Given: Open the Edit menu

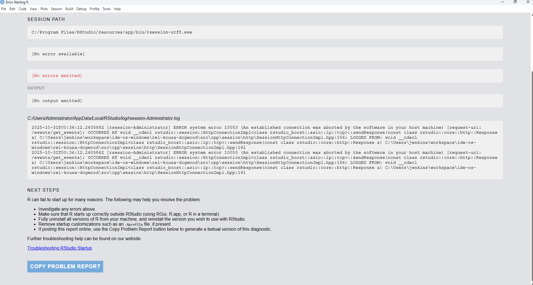Looking at the screenshot, I should tap(12, 9).
